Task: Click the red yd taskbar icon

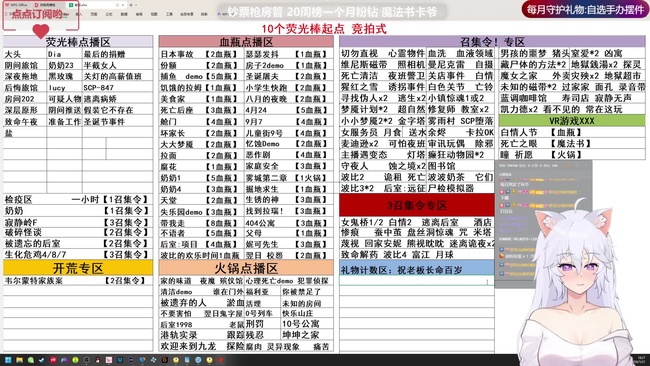Action: click(x=53, y=360)
